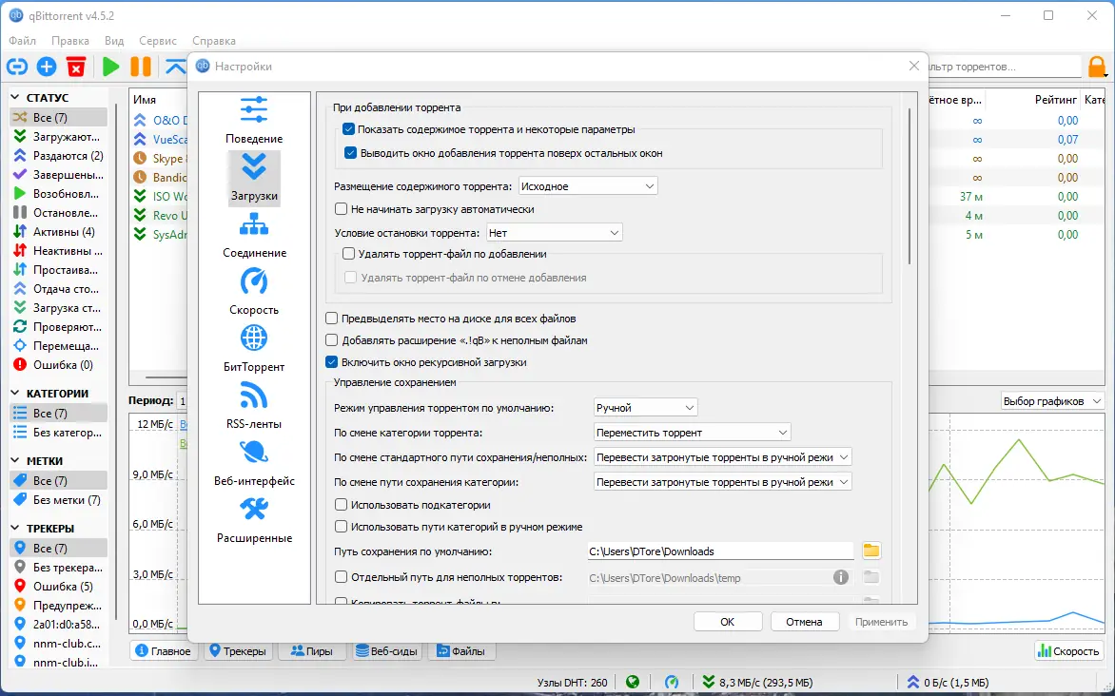The image size is (1115, 696).
Task: Click the add torrent link toolbar icon
Action: click(17, 67)
